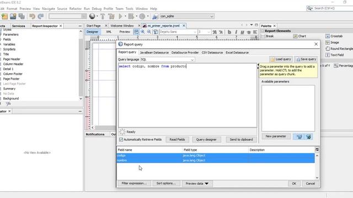
Task: Click the Open Project toolbar icon
Action: pyautogui.click(x=13, y=16)
